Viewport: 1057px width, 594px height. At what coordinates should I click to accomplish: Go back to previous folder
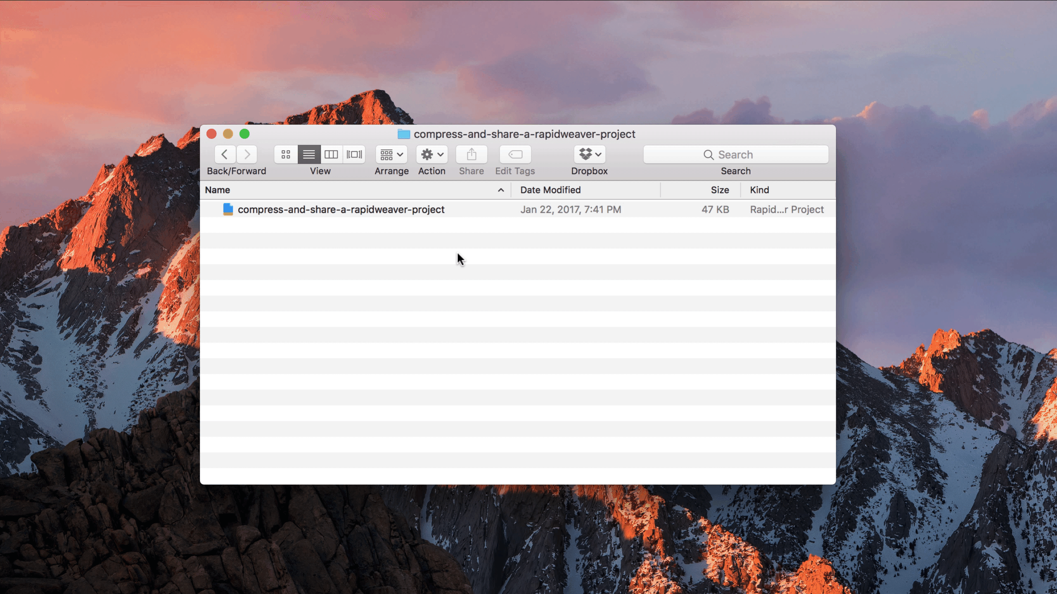(x=225, y=154)
